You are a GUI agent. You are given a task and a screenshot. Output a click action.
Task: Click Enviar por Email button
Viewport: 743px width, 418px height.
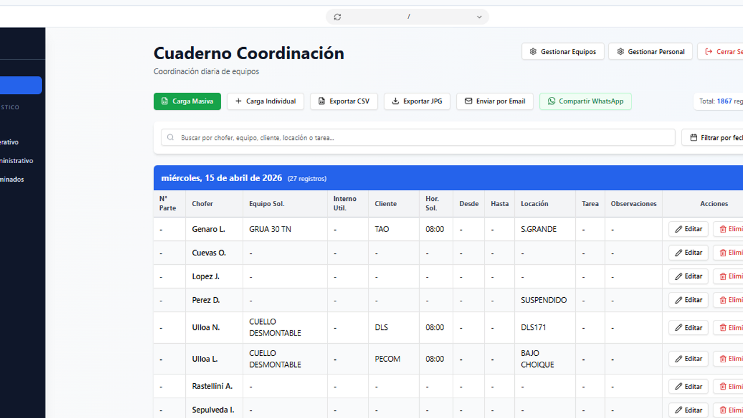coord(495,101)
